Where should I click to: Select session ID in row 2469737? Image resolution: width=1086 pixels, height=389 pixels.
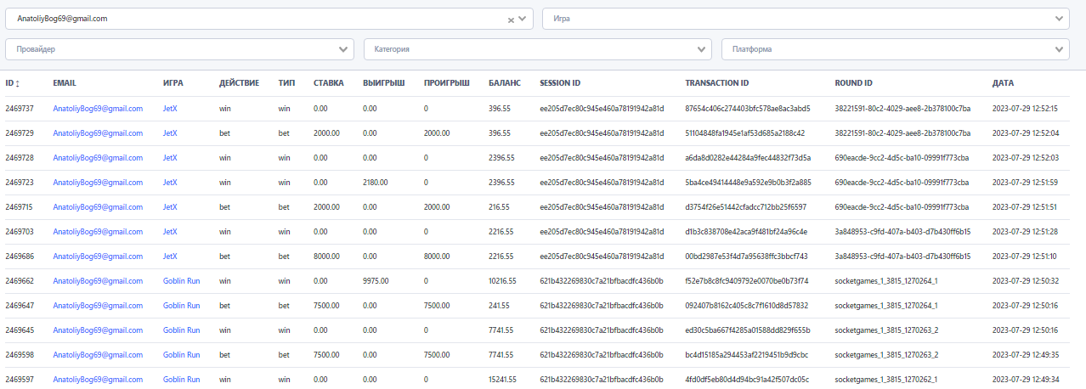click(602, 109)
